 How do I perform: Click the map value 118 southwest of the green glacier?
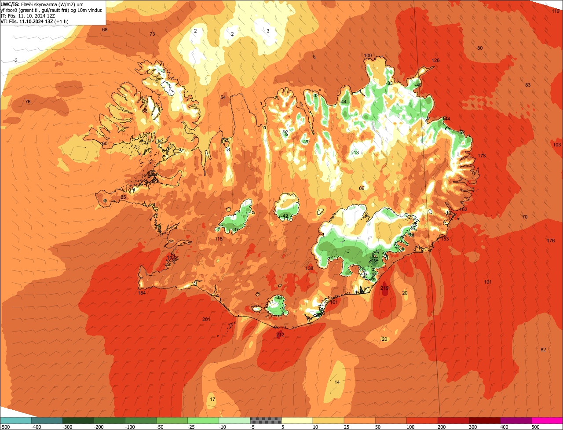(219, 239)
